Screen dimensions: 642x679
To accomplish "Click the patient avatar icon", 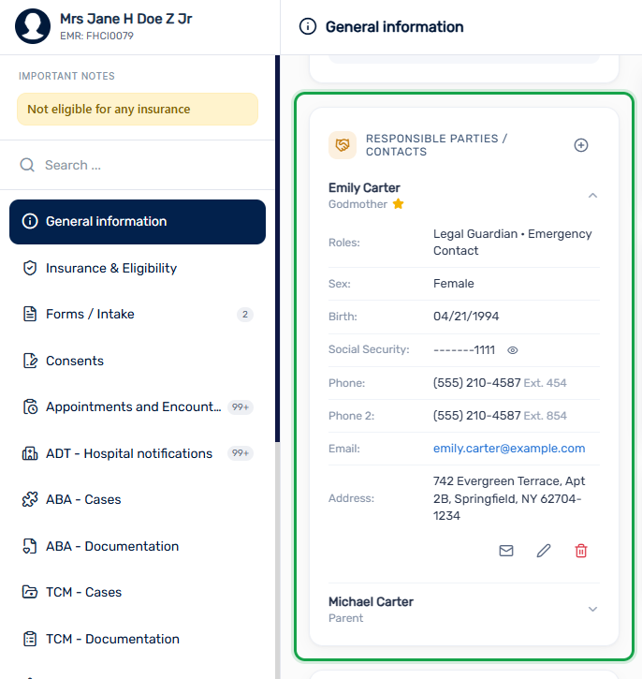I will coord(33,26).
